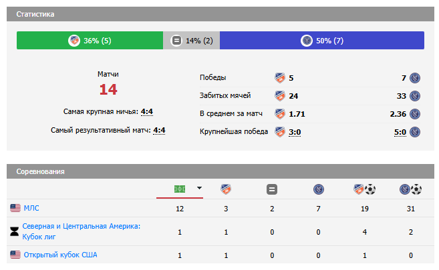Click the orange team logo beside Победы
The image size is (439, 270).
tap(280, 77)
